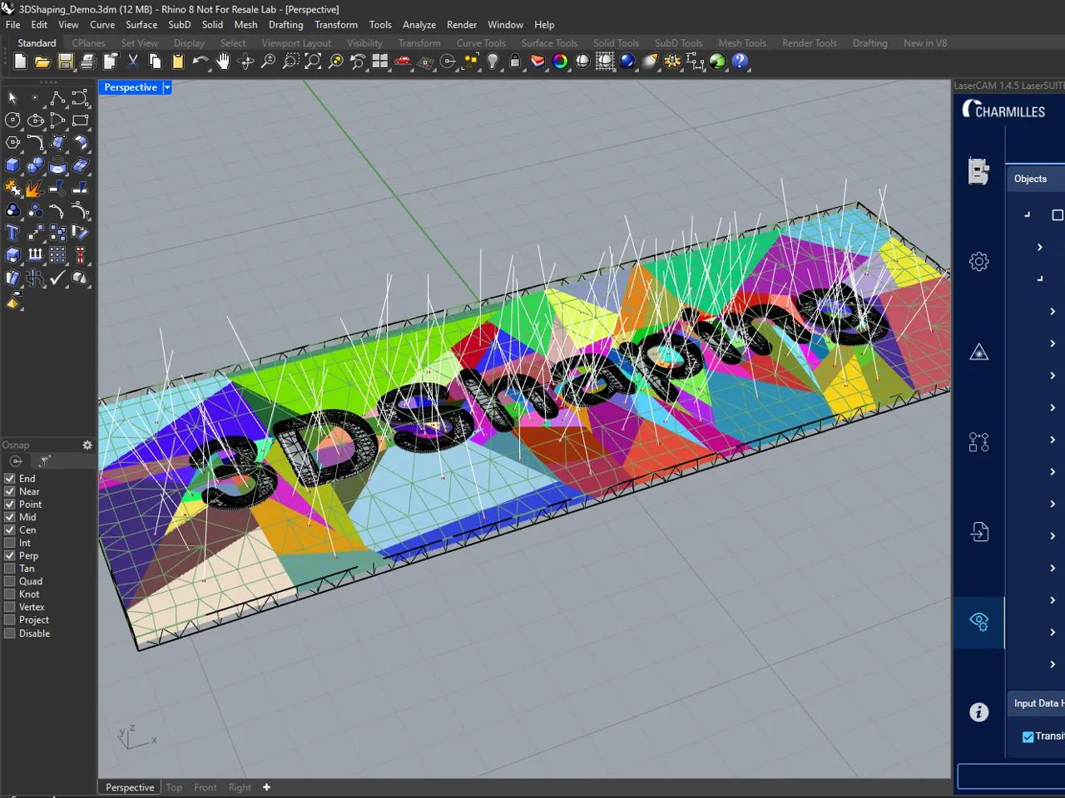1065x798 pixels.
Task: Tick the Disable osnap checkbox
Action: point(10,633)
